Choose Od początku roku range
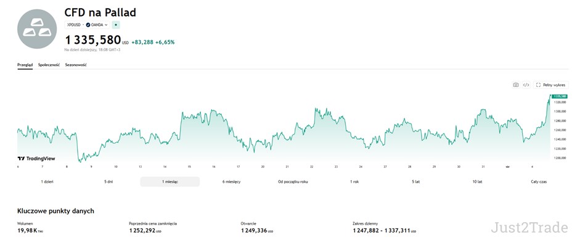The image size is (580, 245). (293, 181)
